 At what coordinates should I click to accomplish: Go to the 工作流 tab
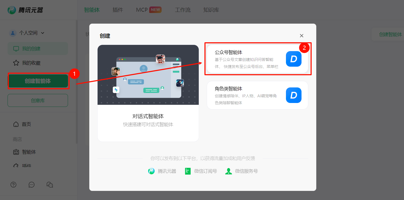click(x=183, y=10)
